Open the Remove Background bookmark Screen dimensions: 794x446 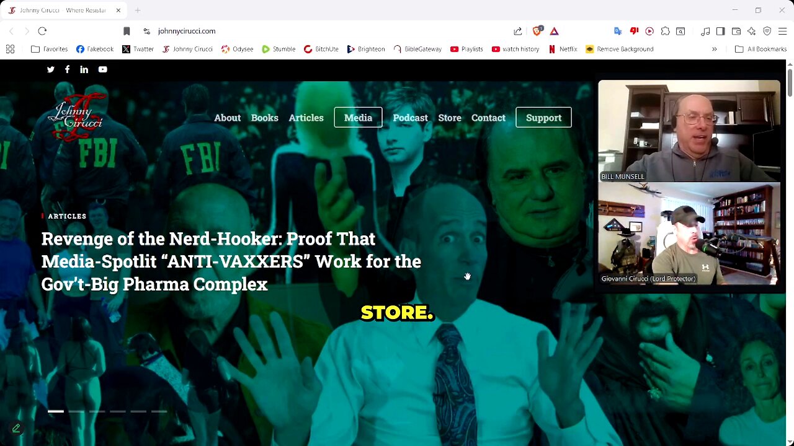point(620,49)
